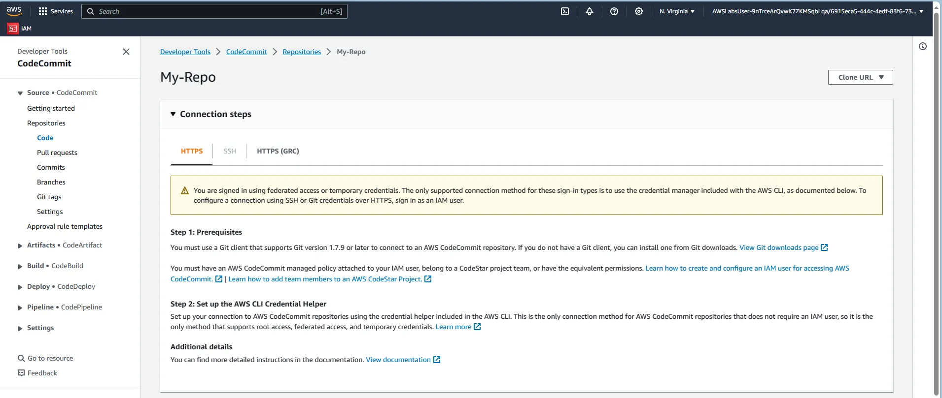
Task: Open IAM user for CodeCommit learn link
Action: click(747, 268)
